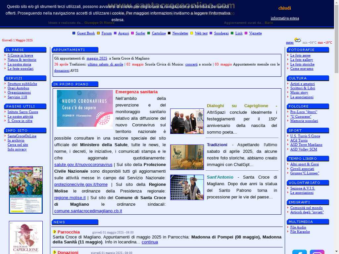Open the maggio 2025 appointments link
This screenshot has width=339, height=254.
pyautogui.click(x=97, y=58)
